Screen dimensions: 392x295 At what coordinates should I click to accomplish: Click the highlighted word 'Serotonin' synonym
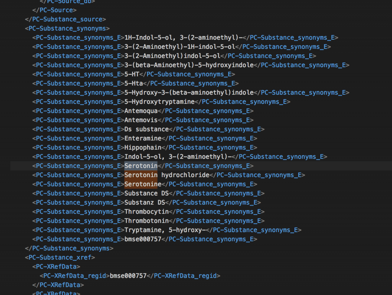(141, 166)
